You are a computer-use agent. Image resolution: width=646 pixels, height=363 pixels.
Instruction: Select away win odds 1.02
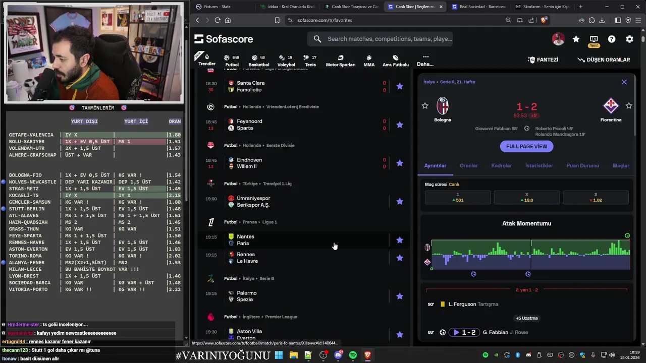(x=596, y=197)
